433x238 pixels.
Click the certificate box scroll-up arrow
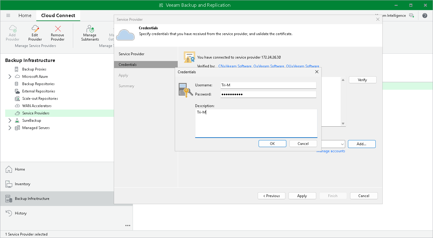(343, 80)
